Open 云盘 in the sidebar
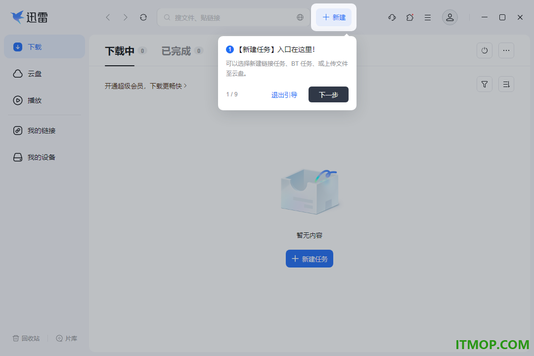The height and width of the screenshot is (356, 534). (44, 74)
